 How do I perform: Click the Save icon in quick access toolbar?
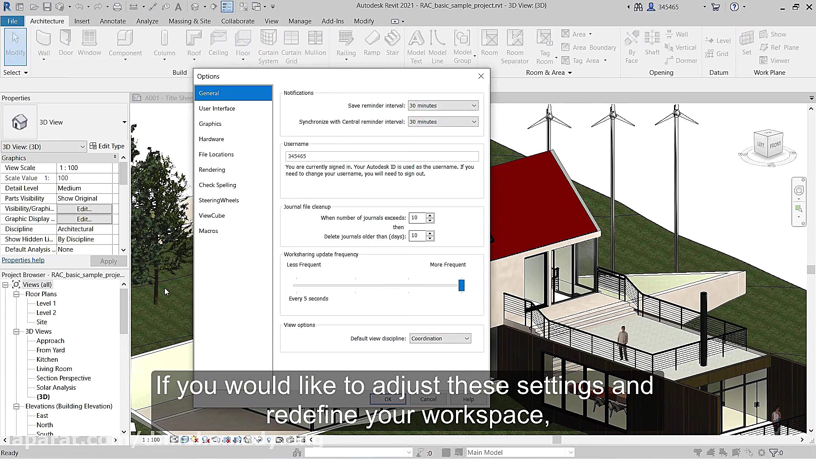[47, 7]
